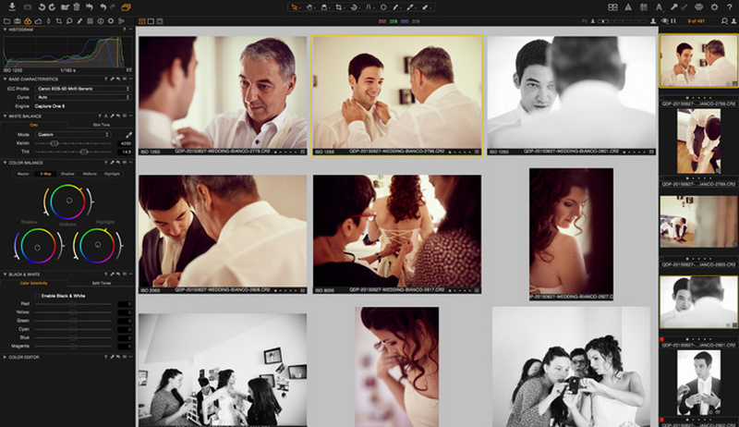Select the yellow-bordered groom and father photo
Image resolution: width=739 pixels, height=427 pixels.
pyautogui.click(x=397, y=96)
